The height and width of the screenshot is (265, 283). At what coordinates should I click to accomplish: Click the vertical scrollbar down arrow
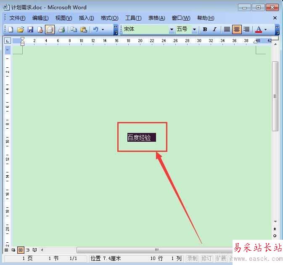pyautogui.click(x=275, y=221)
